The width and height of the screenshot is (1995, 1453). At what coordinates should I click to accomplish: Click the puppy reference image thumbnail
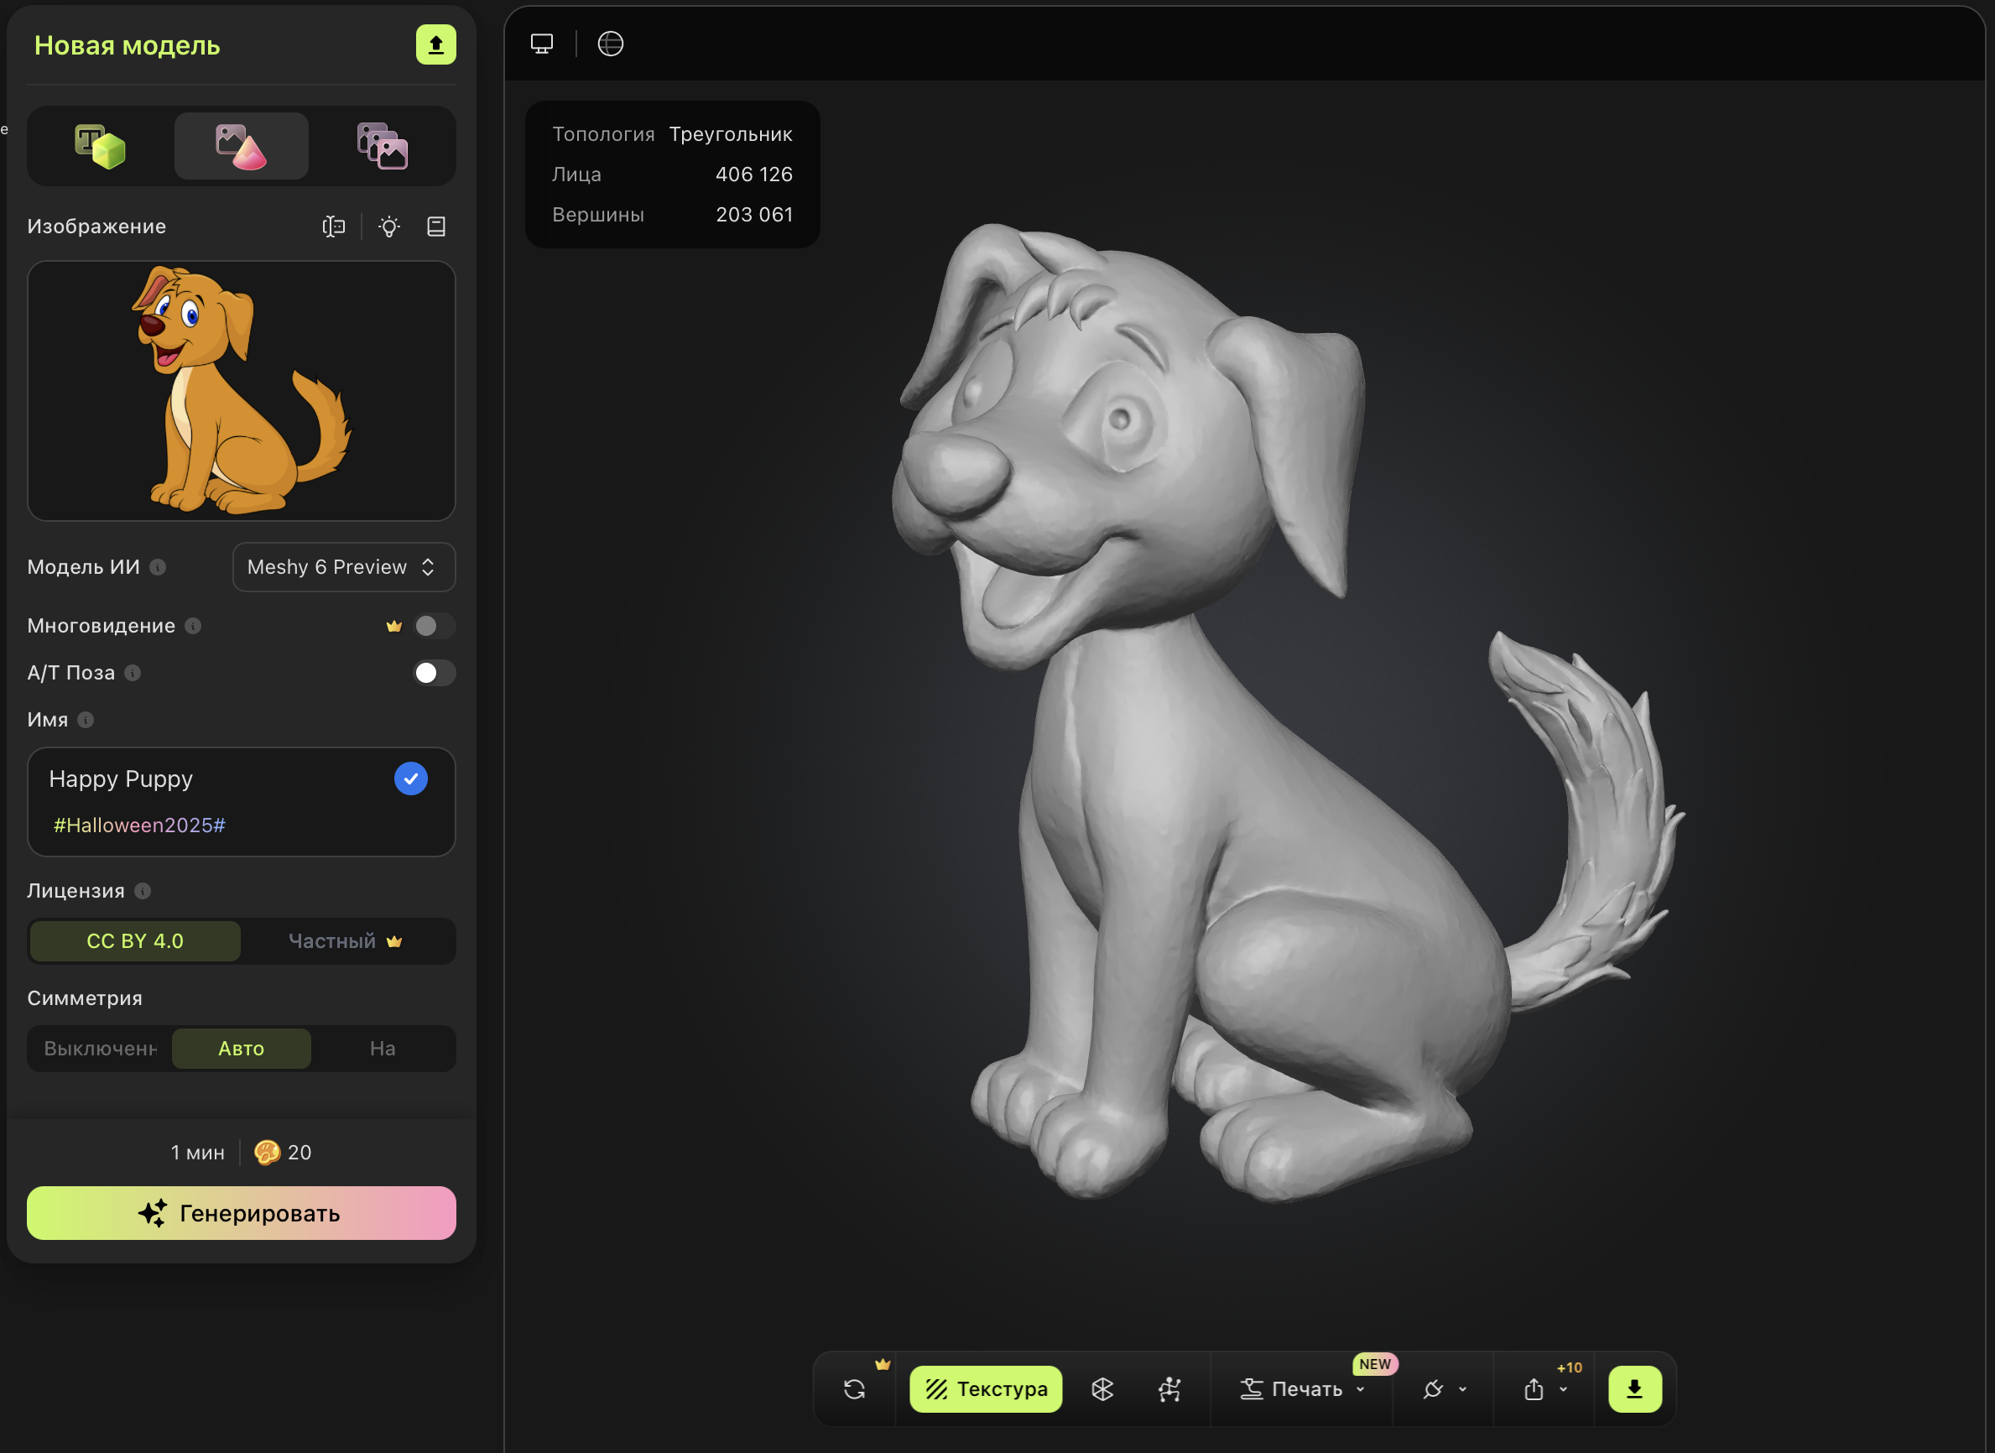pos(241,391)
